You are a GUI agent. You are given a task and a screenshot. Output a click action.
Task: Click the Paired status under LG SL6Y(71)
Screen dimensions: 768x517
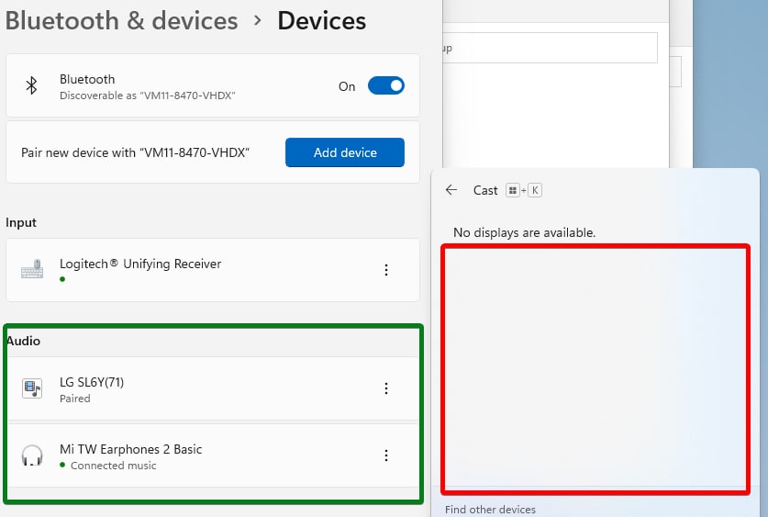pos(75,399)
